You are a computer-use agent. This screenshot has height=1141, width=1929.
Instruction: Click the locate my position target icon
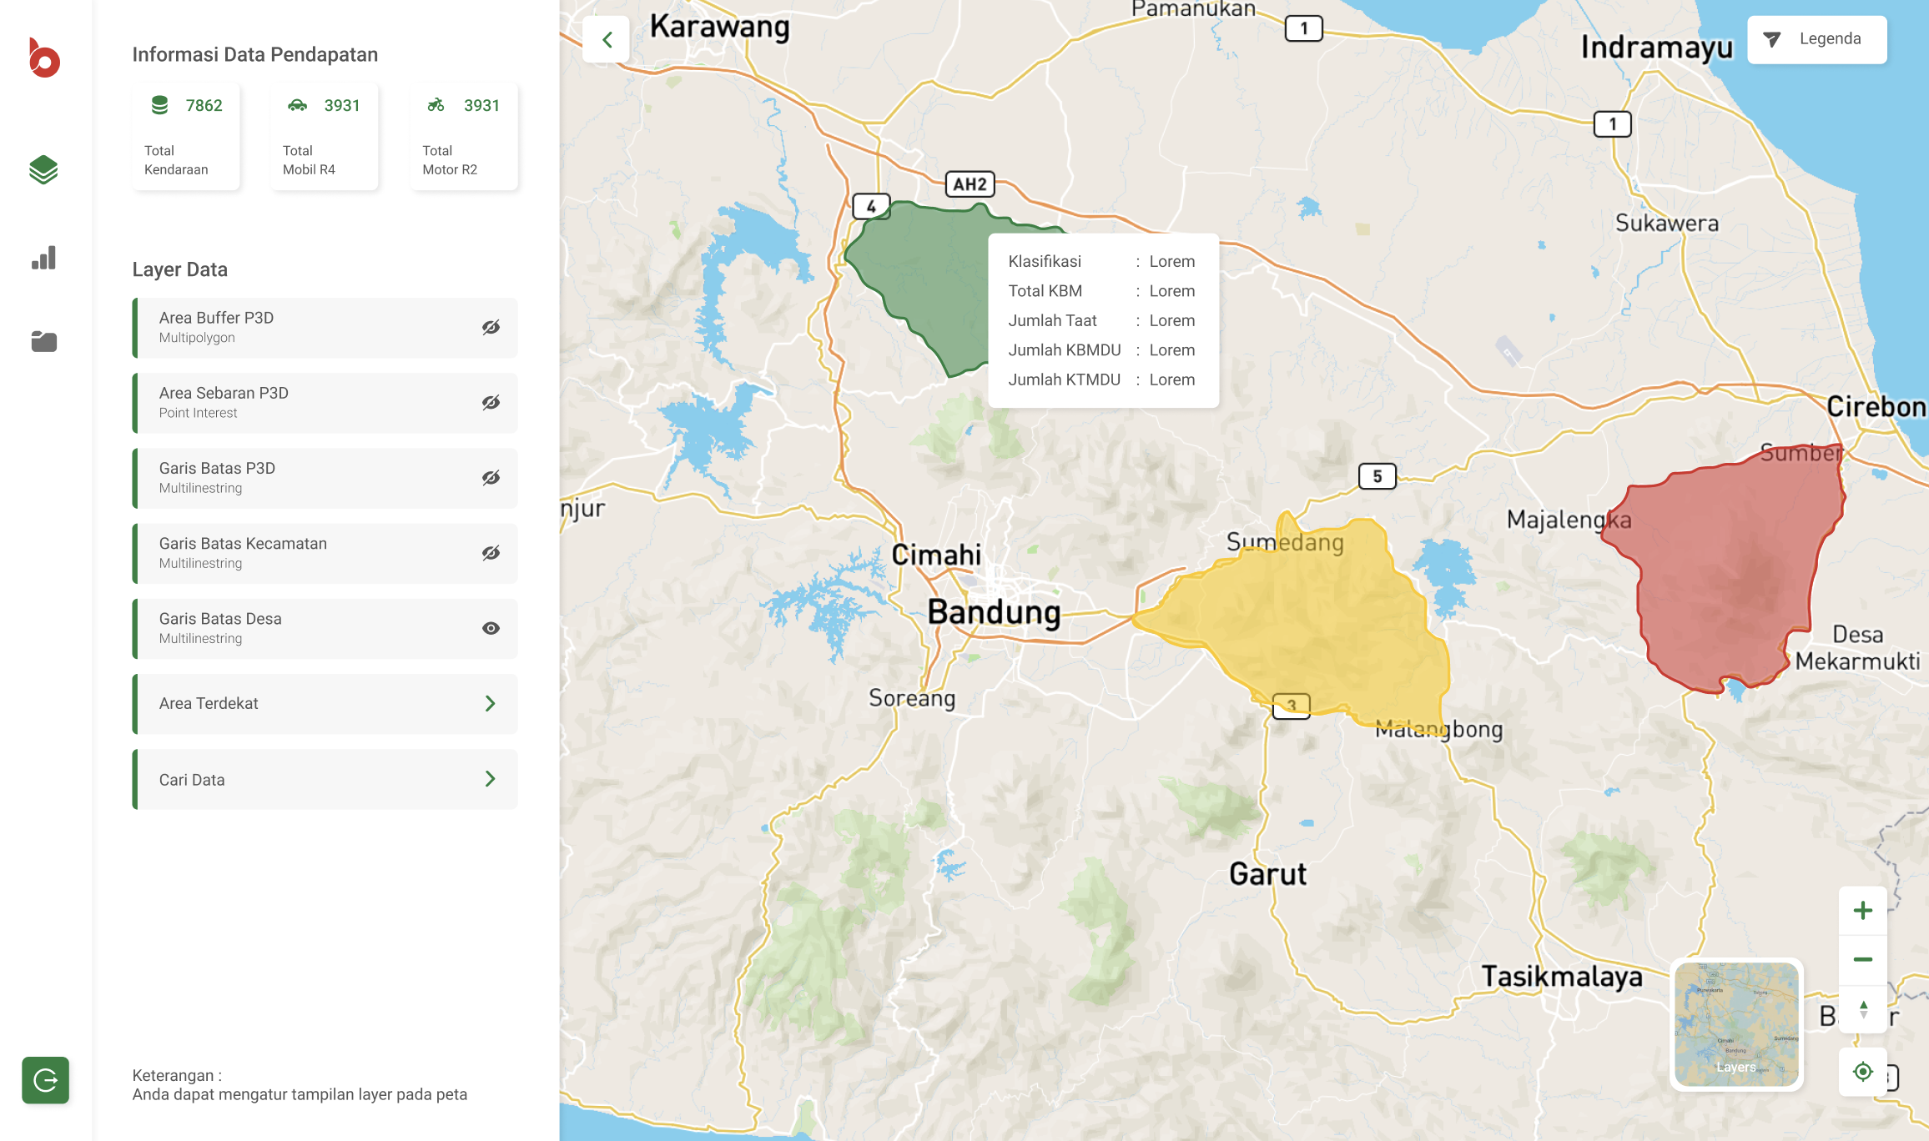click(1862, 1072)
